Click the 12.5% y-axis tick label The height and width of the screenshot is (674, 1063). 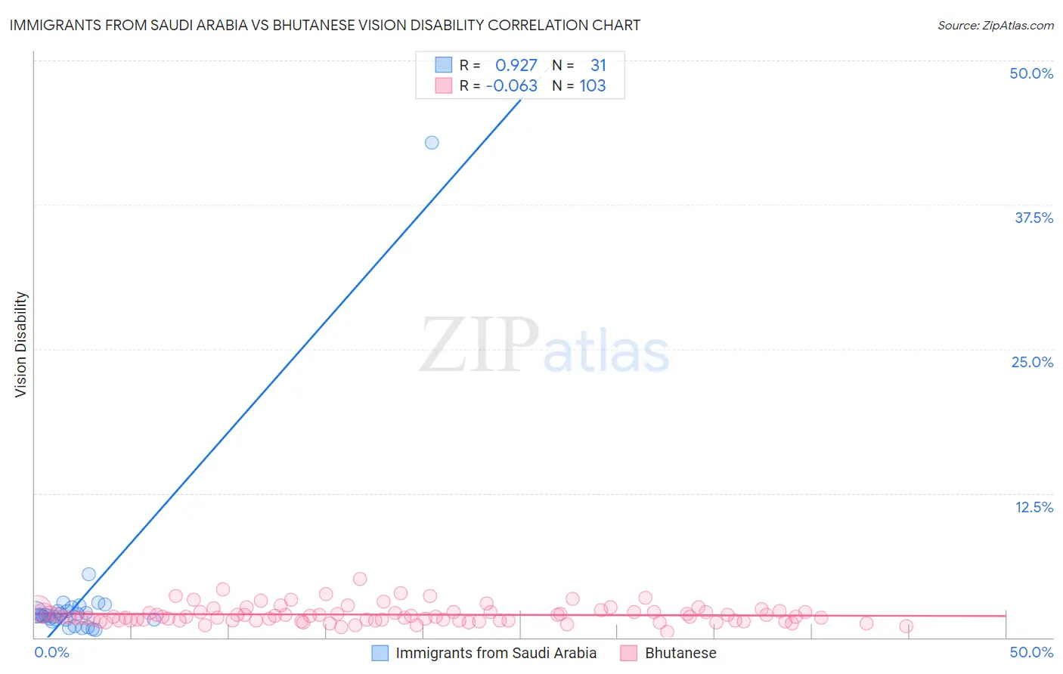point(1034,507)
